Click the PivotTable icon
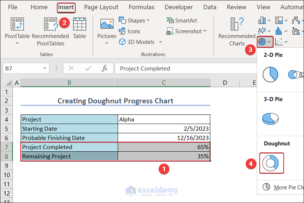Viewport: 304px width, 203px height. click(18, 24)
